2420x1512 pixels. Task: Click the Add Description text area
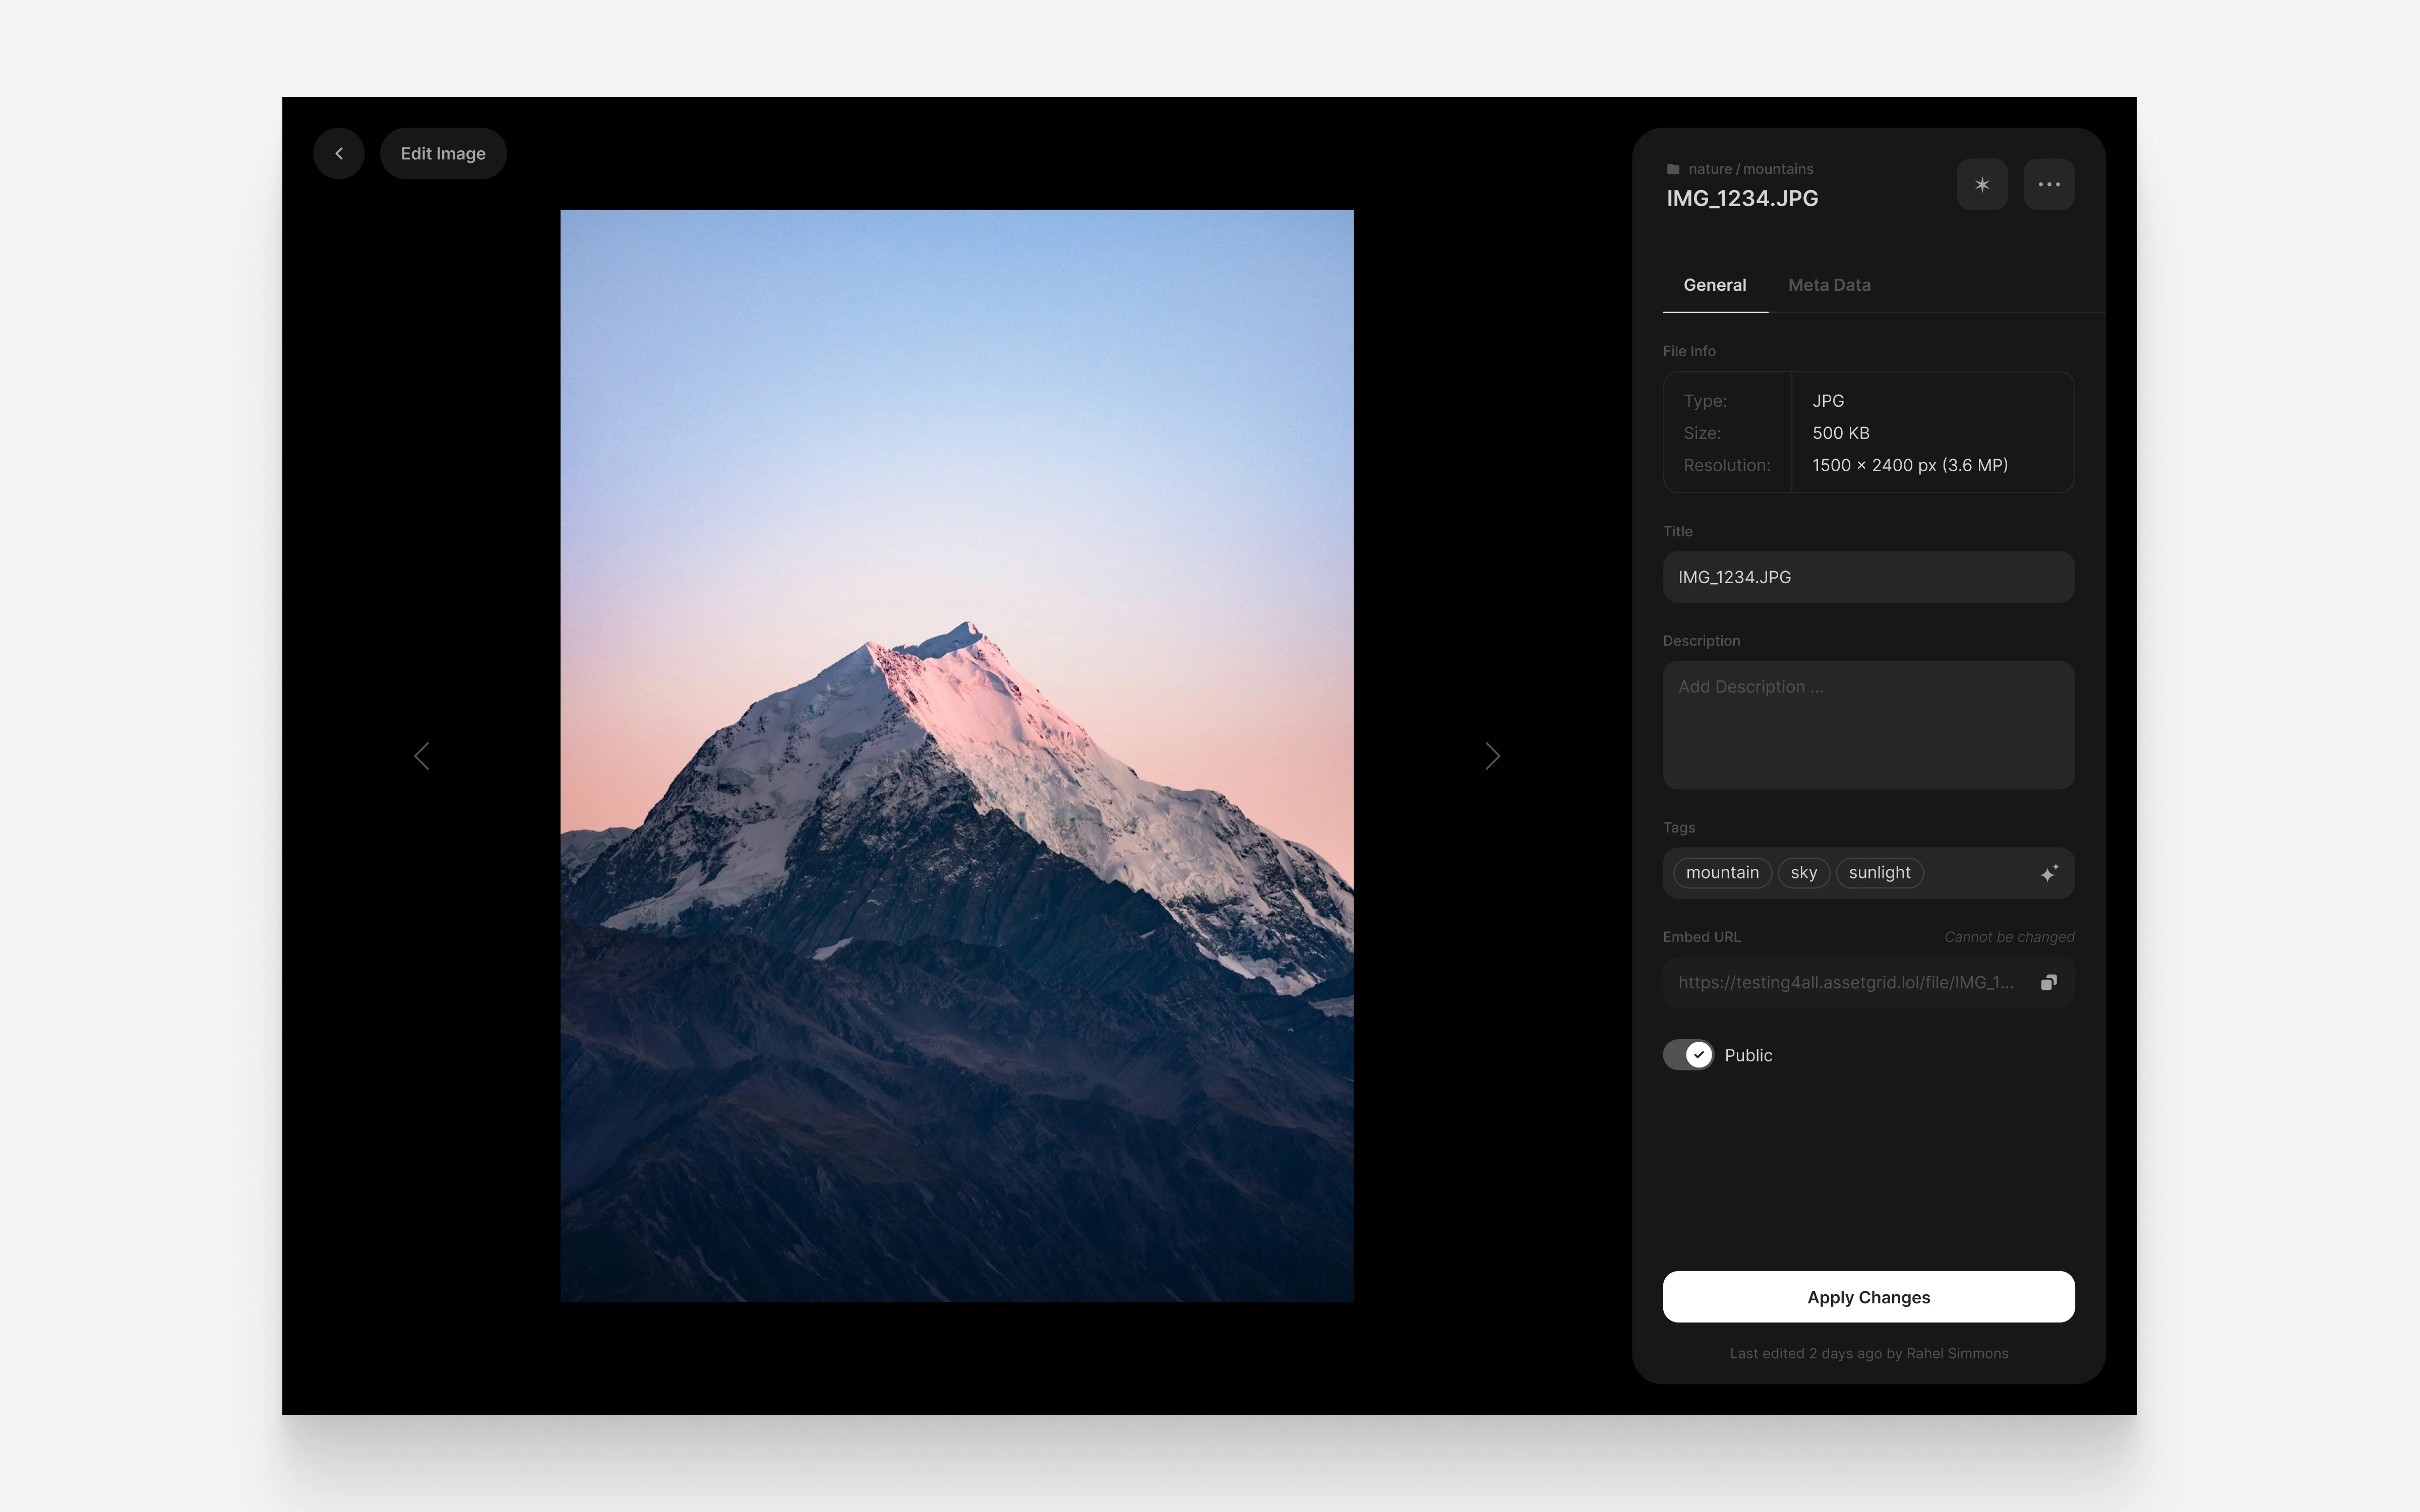tap(1868, 725)
